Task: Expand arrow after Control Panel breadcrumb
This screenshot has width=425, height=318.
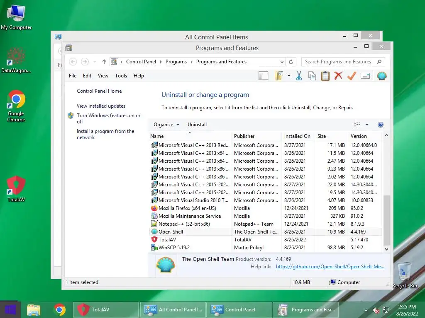Action: coord(161,62)
